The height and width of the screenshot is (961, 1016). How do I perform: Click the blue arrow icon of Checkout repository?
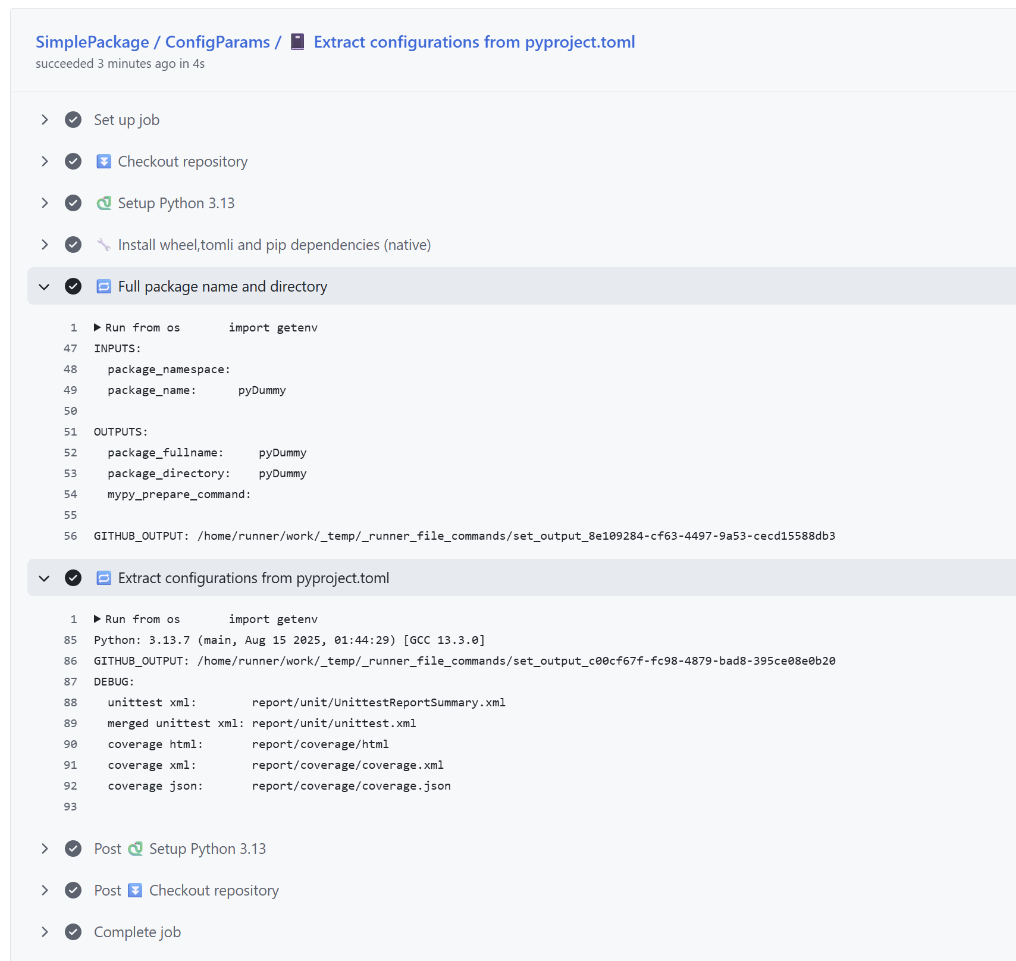point(104,161)
